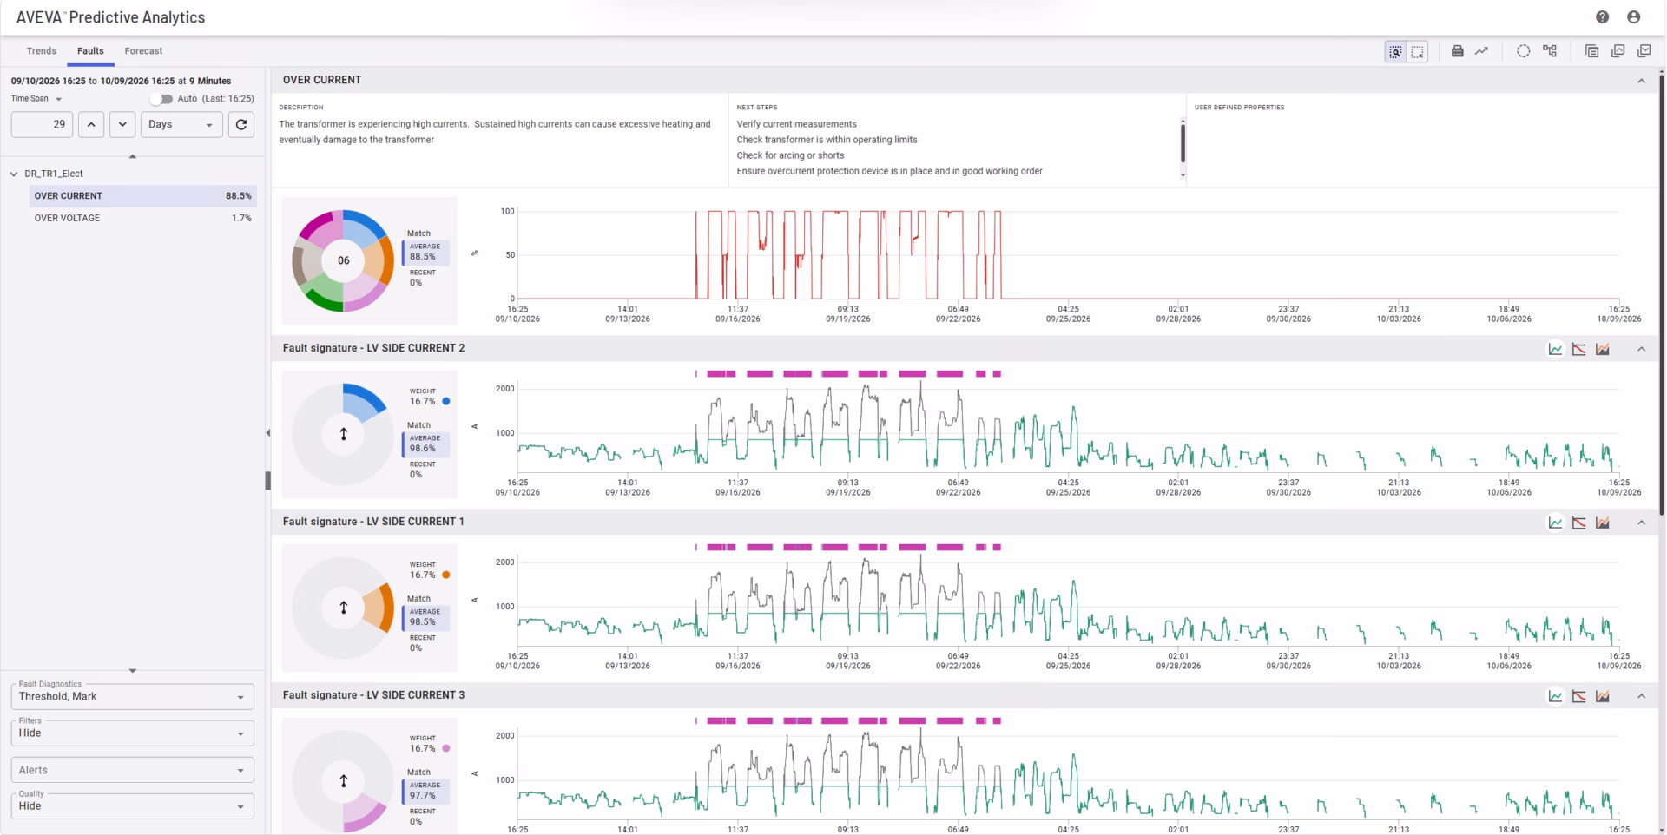The image size is (1667, 835).
Task: Open the trend line arrow icon
Action: (1481, 51)
